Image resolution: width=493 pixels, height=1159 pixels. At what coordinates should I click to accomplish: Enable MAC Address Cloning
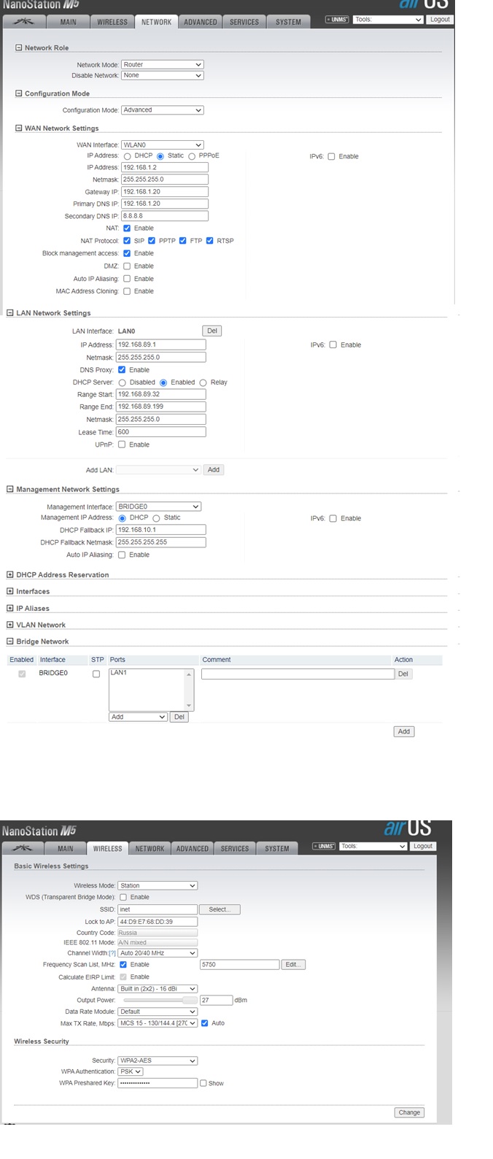tap(127, 291)
